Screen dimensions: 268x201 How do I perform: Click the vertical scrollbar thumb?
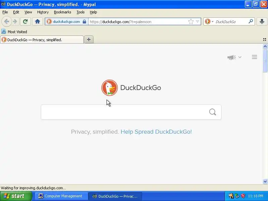[x=265, y=61]
